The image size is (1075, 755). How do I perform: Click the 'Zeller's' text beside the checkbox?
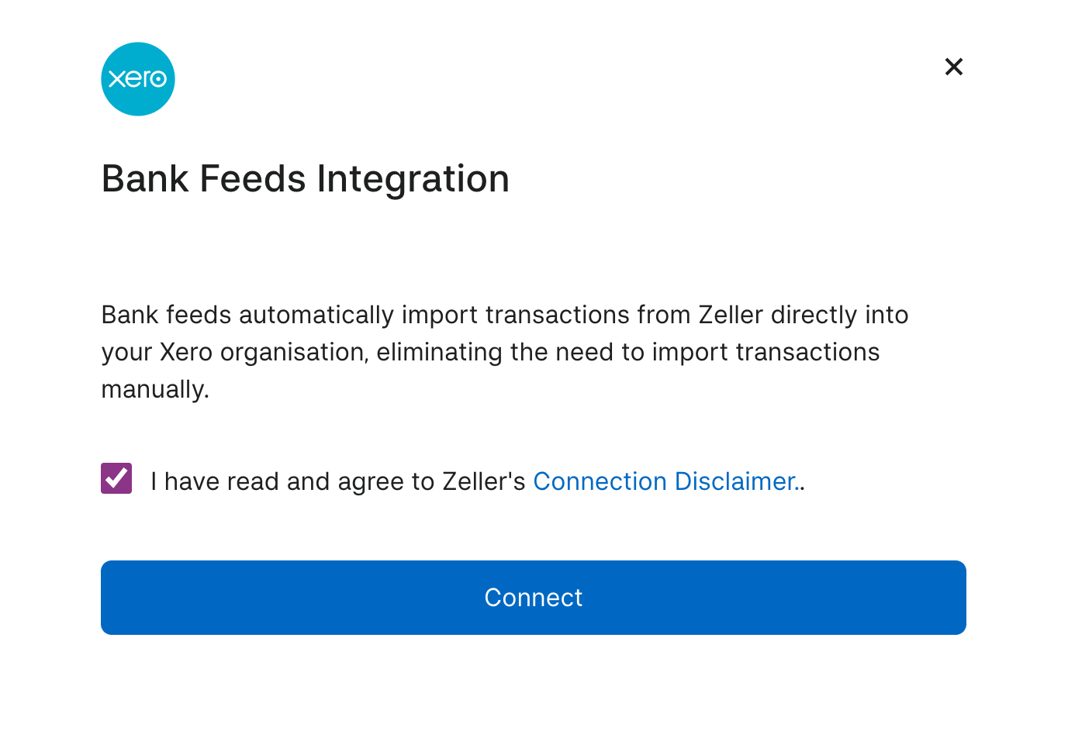[x=484, y=481]
